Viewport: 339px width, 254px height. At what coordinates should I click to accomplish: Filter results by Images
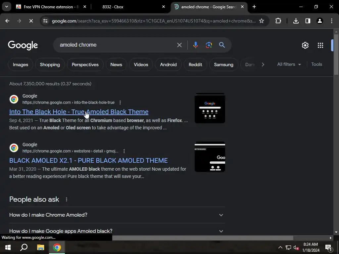[20, 64]
